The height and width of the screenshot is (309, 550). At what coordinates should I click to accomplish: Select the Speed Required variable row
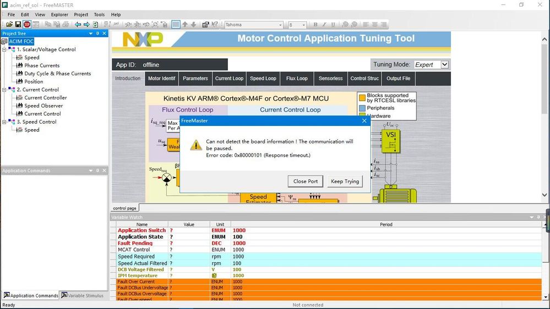[x=329, y=257]
